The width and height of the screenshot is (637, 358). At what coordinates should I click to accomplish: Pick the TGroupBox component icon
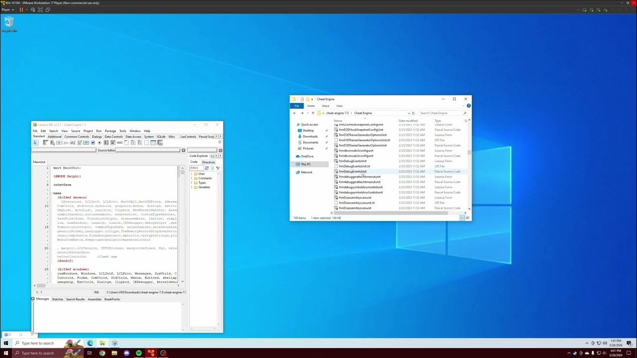point(126,143)
